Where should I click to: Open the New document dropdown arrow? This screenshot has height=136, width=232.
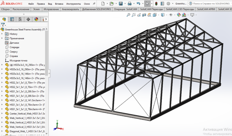coord(107,3)
